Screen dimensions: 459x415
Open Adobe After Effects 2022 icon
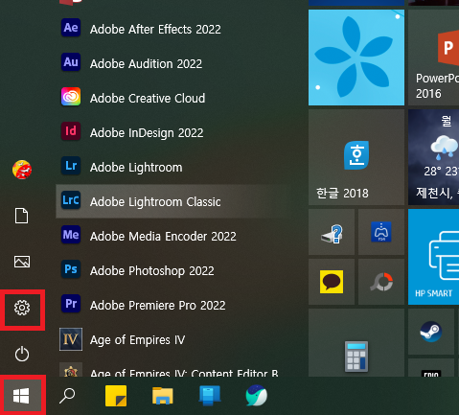coord(71,28)
